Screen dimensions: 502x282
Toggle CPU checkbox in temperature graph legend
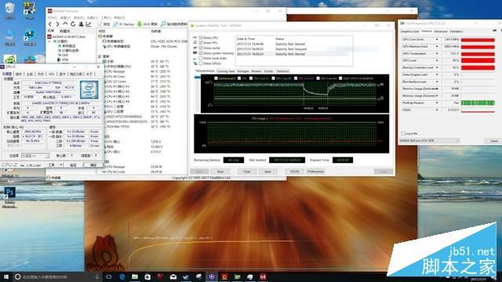coord(239,78)
